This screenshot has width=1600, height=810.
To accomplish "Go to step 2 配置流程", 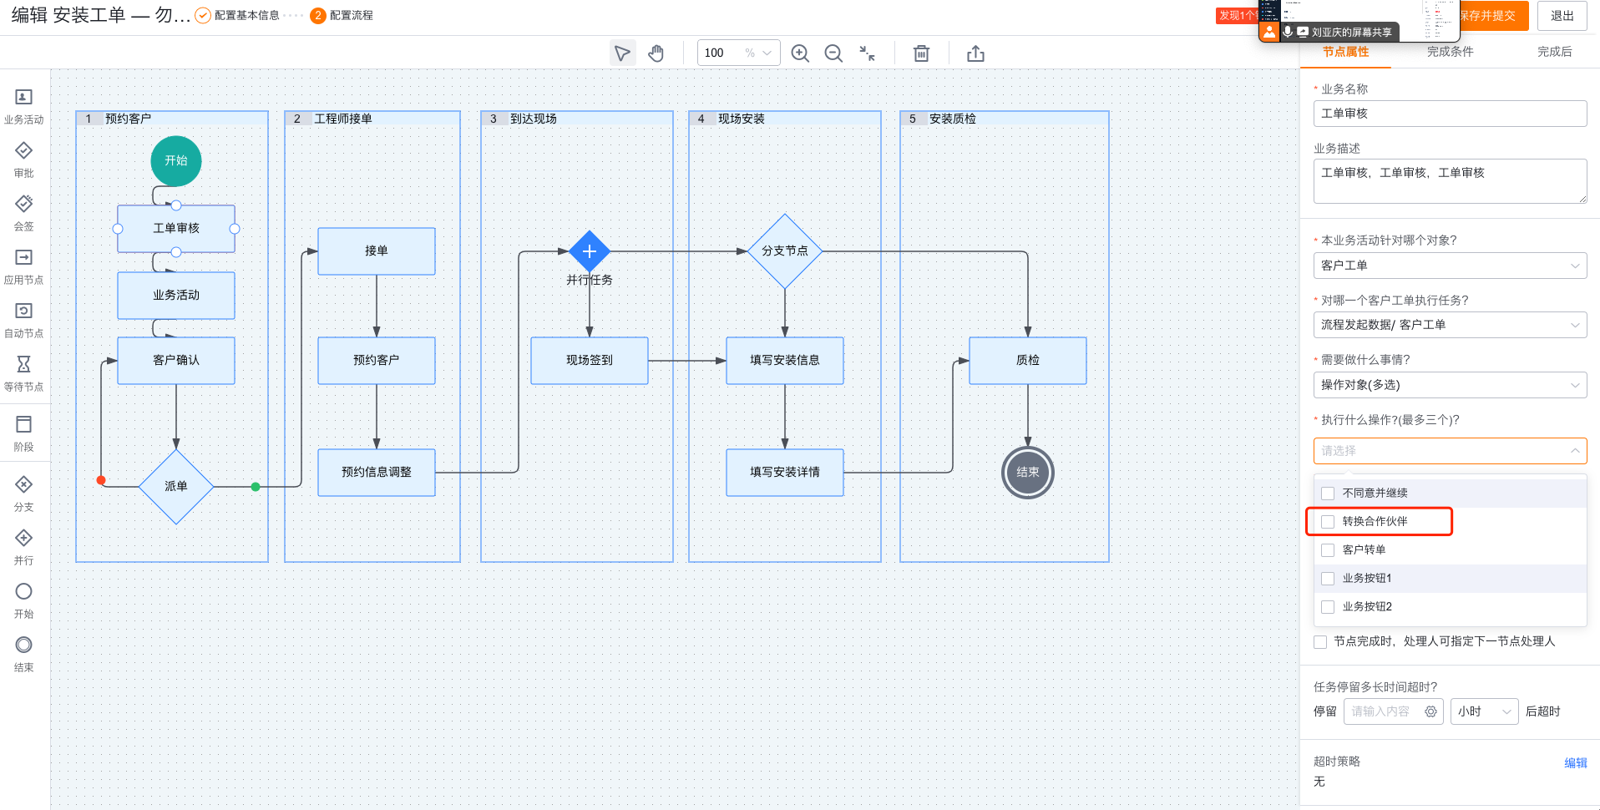I will pos(342,16).
